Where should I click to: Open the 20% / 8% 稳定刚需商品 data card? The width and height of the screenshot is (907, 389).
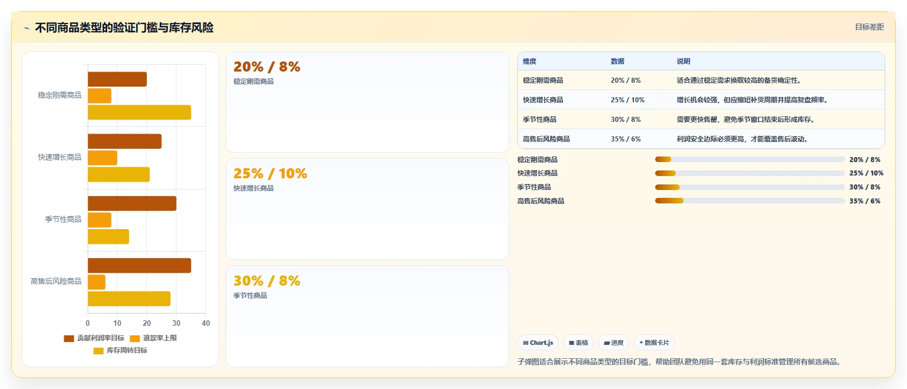pos(367,102)
